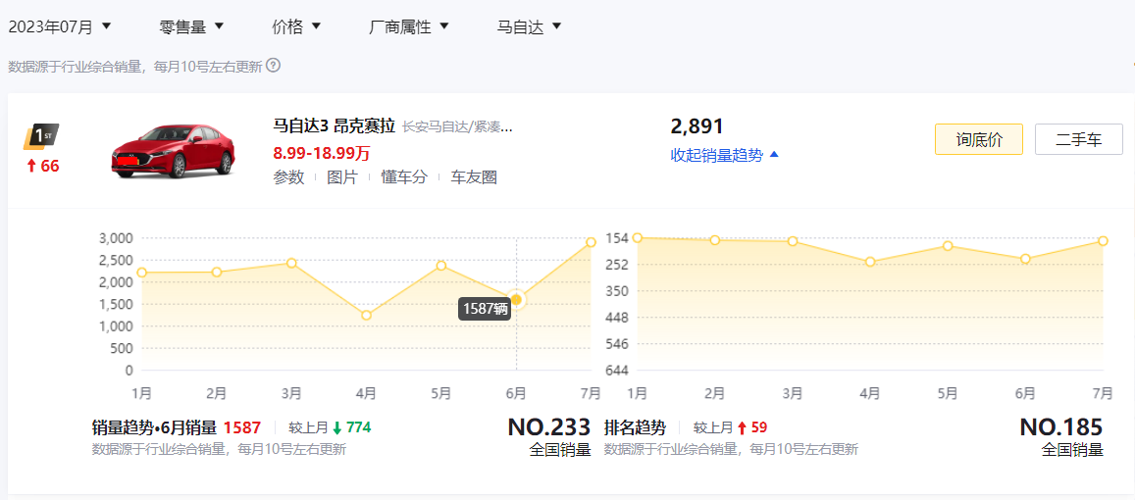
Task: Click the 8.99-18.99万 price range
Action: coord(322,153)
